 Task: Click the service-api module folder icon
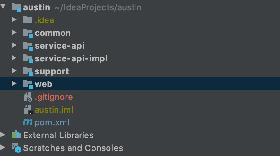coord(28,46)
